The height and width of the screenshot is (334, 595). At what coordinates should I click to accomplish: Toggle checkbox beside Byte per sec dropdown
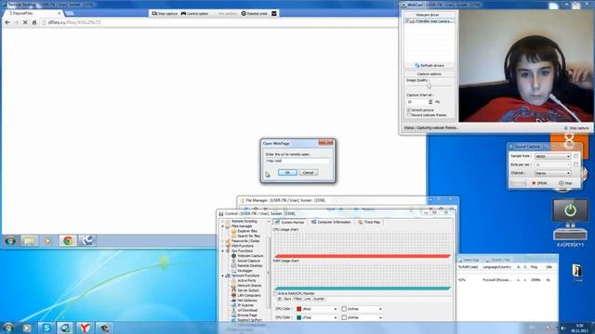pyautogui.click(x=576, y=165)
